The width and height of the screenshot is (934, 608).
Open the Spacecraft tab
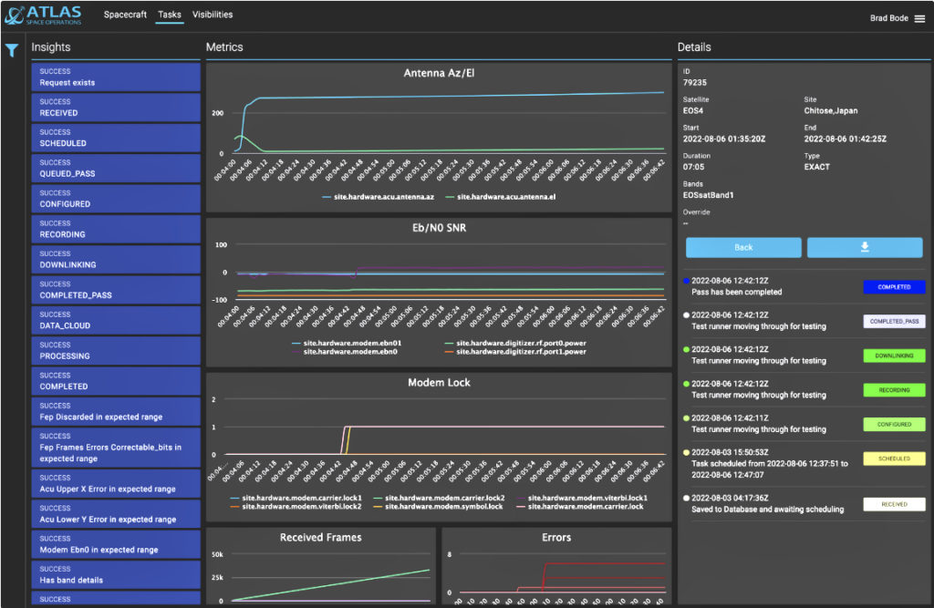point(125,15)
